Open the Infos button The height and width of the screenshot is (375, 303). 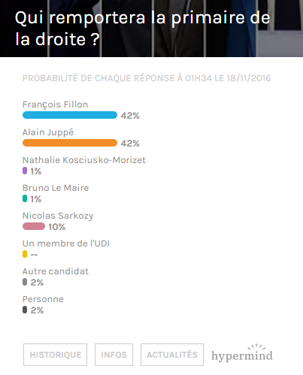(x=114, y=355)
